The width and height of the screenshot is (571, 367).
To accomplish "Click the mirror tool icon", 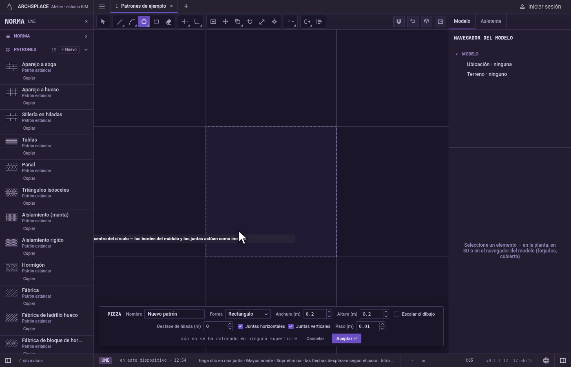I will (274, 22).
